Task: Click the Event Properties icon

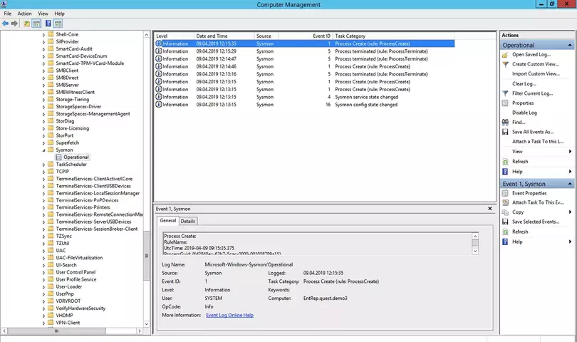Action: (505, 193)
